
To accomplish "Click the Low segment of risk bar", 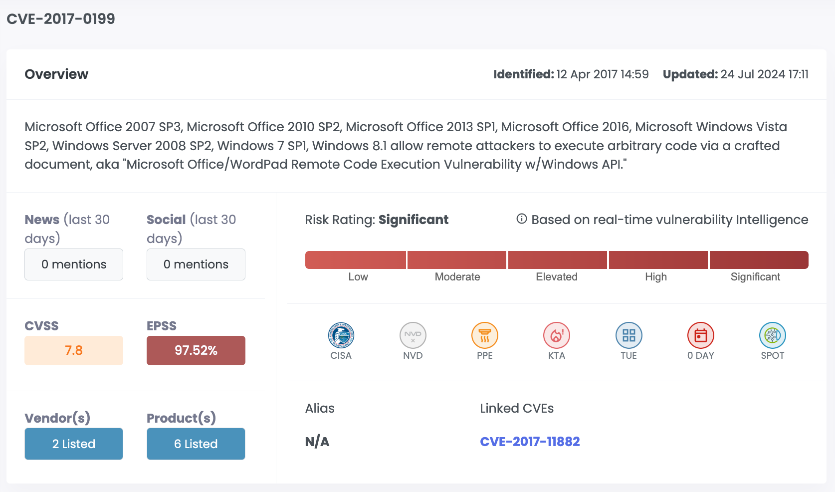I will [x=356, y=260].
